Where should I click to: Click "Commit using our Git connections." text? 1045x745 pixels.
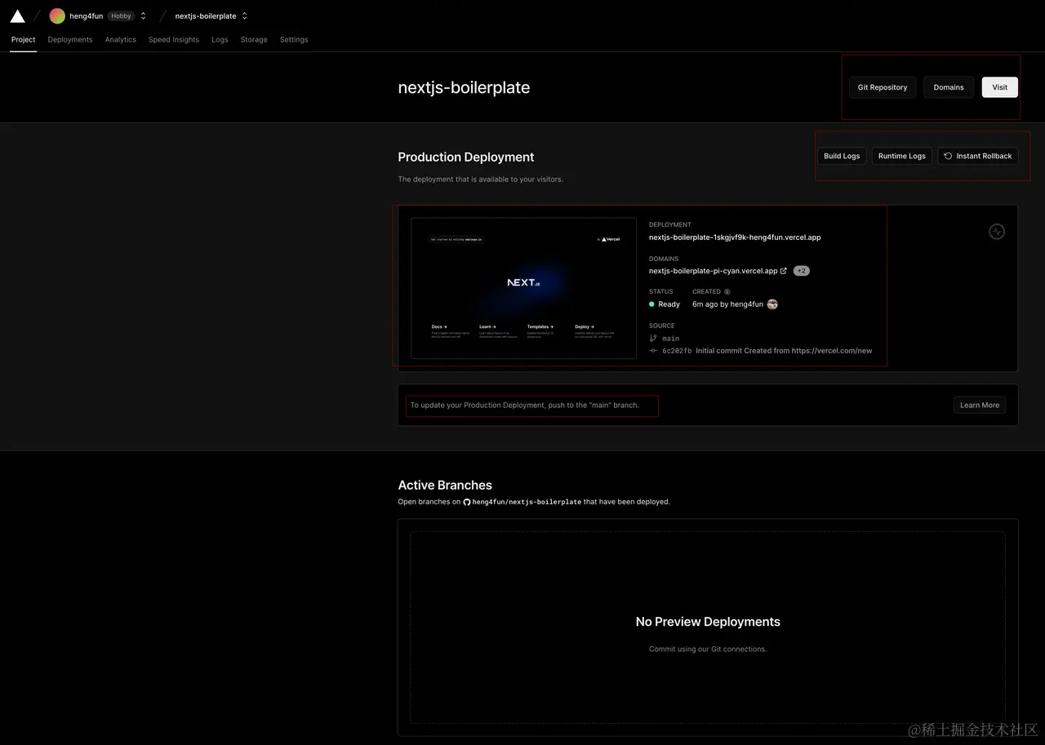(x=708, y=650)
